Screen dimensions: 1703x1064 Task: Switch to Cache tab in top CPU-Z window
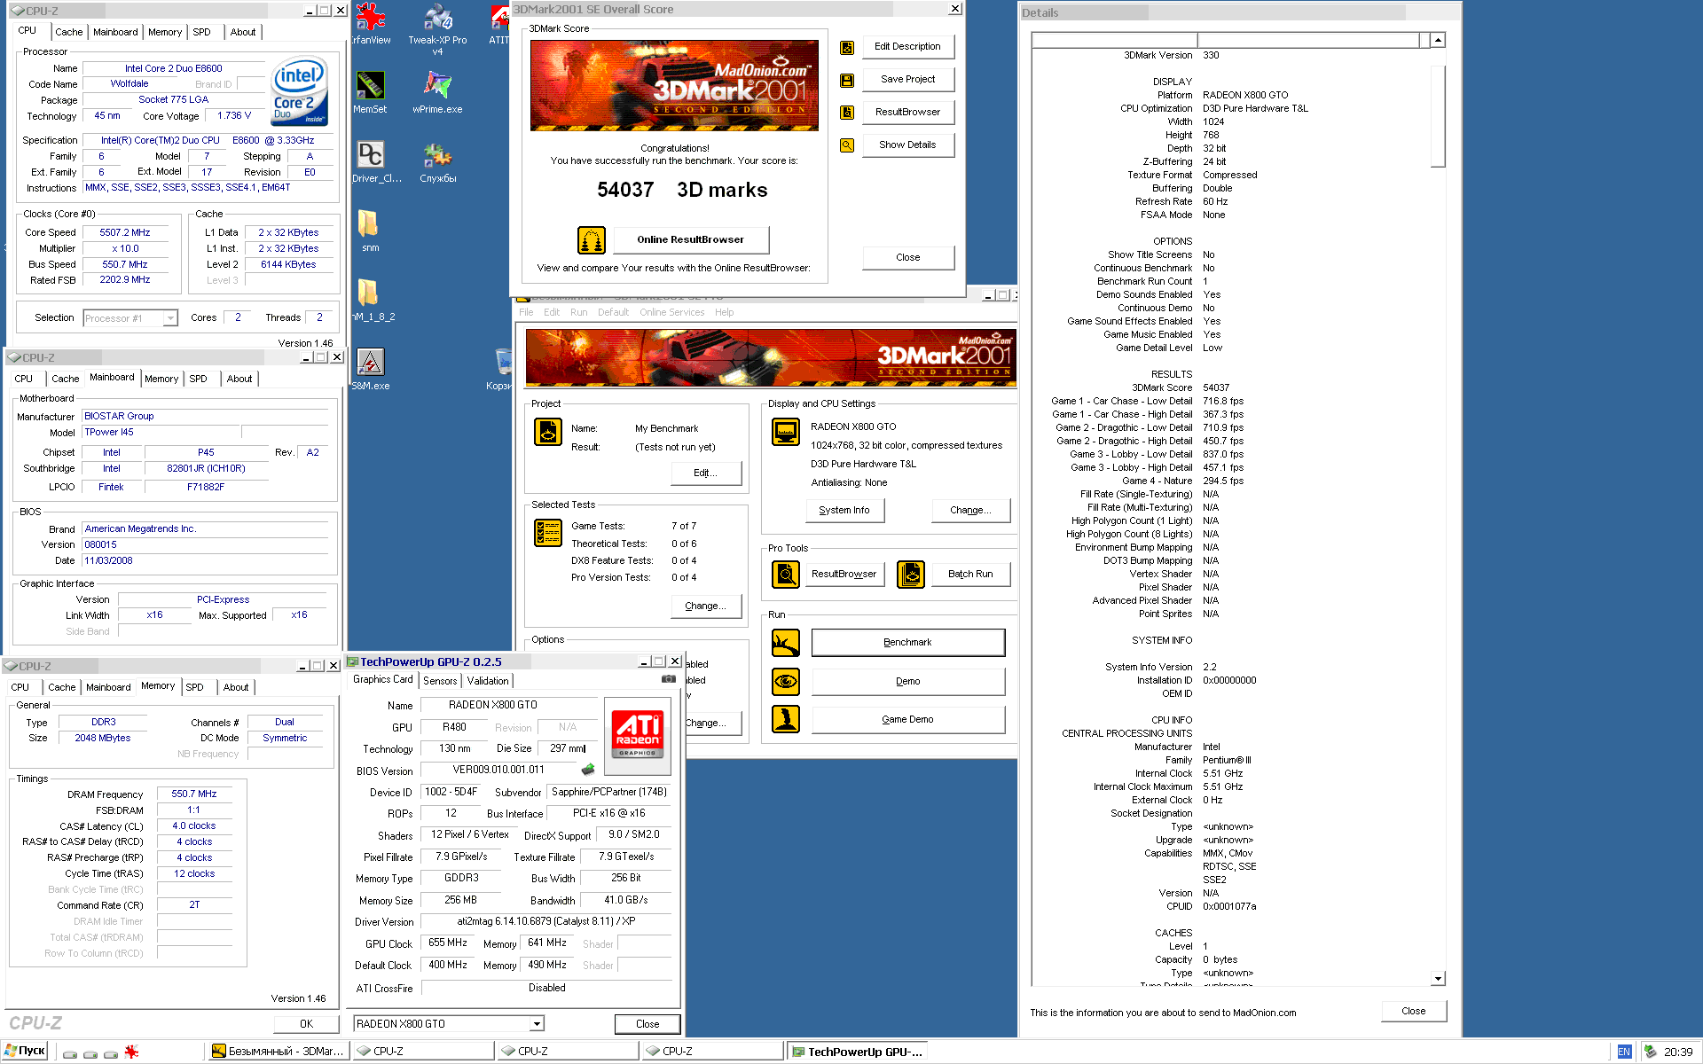coord(68,32)
